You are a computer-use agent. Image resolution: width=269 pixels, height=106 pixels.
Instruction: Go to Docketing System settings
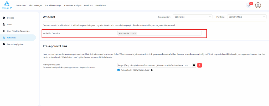tap(16, 44)
